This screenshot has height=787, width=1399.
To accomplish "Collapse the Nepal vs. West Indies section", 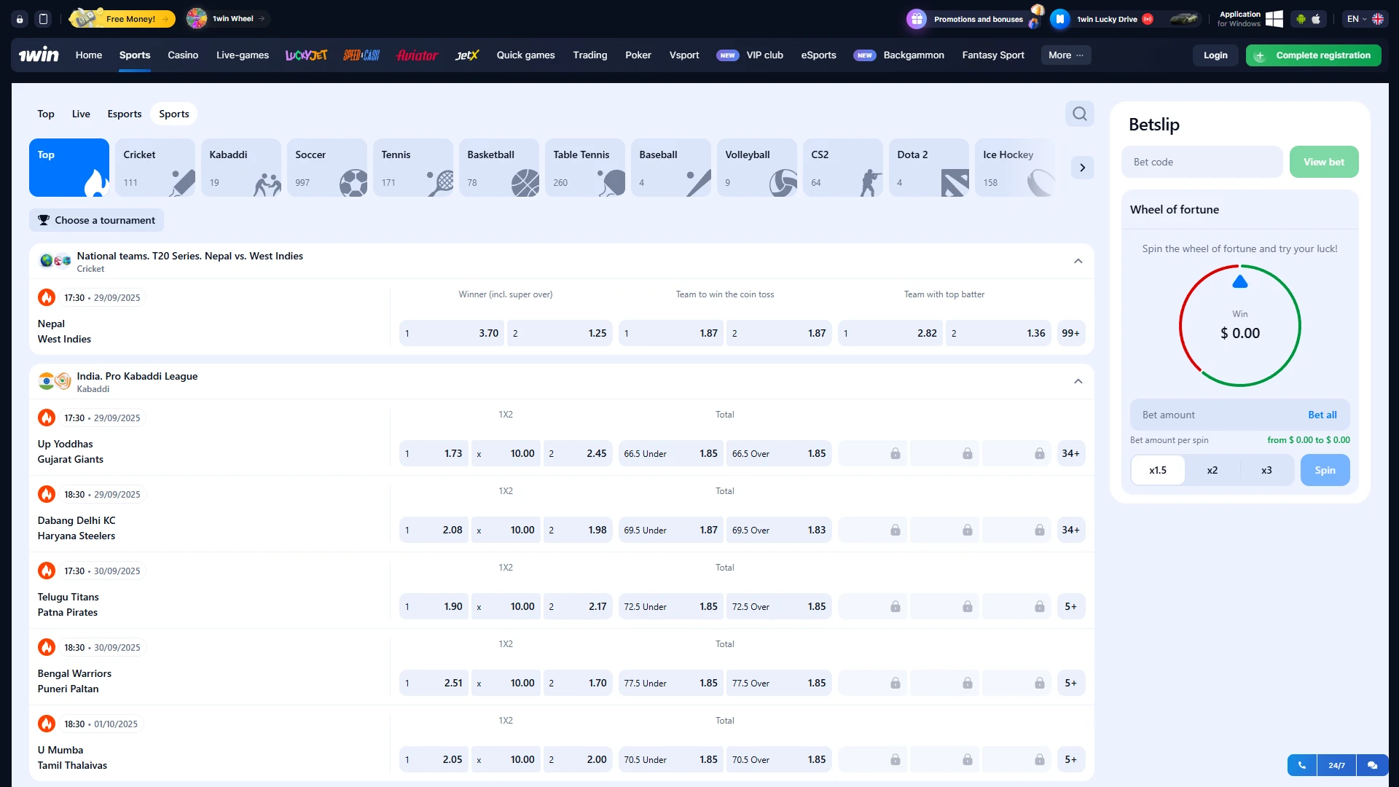I will 1078,261.
